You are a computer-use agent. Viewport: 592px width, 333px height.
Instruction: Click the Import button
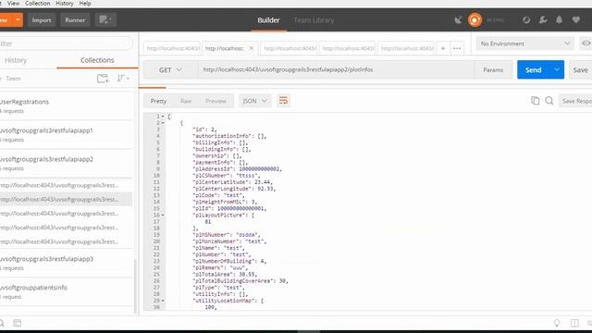click(42, 20)
